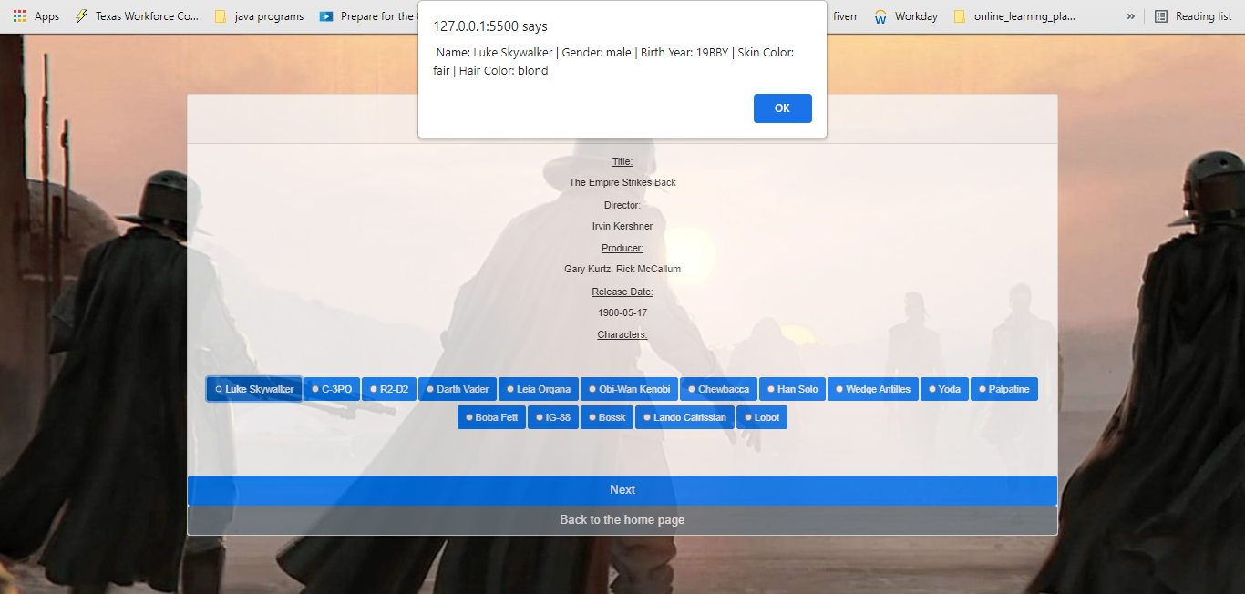
Task: Click the Release Date: label
Action: point(622,292)
